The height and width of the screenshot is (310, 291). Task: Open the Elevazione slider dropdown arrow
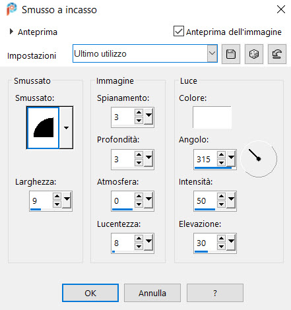(231, 242)
